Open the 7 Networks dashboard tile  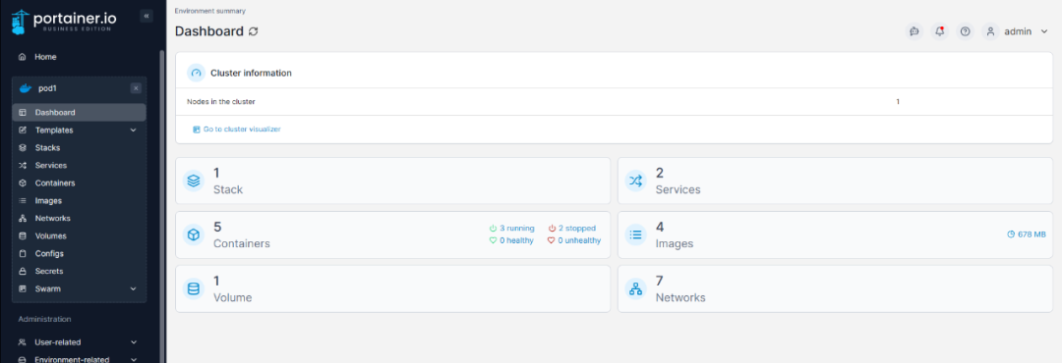835,288
